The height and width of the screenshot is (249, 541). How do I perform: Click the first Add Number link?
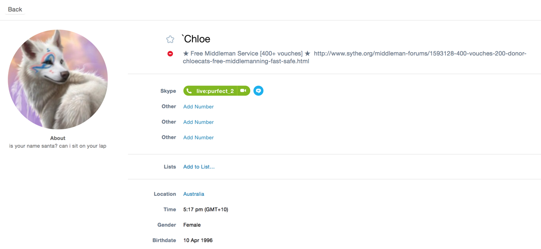[198, 107]
